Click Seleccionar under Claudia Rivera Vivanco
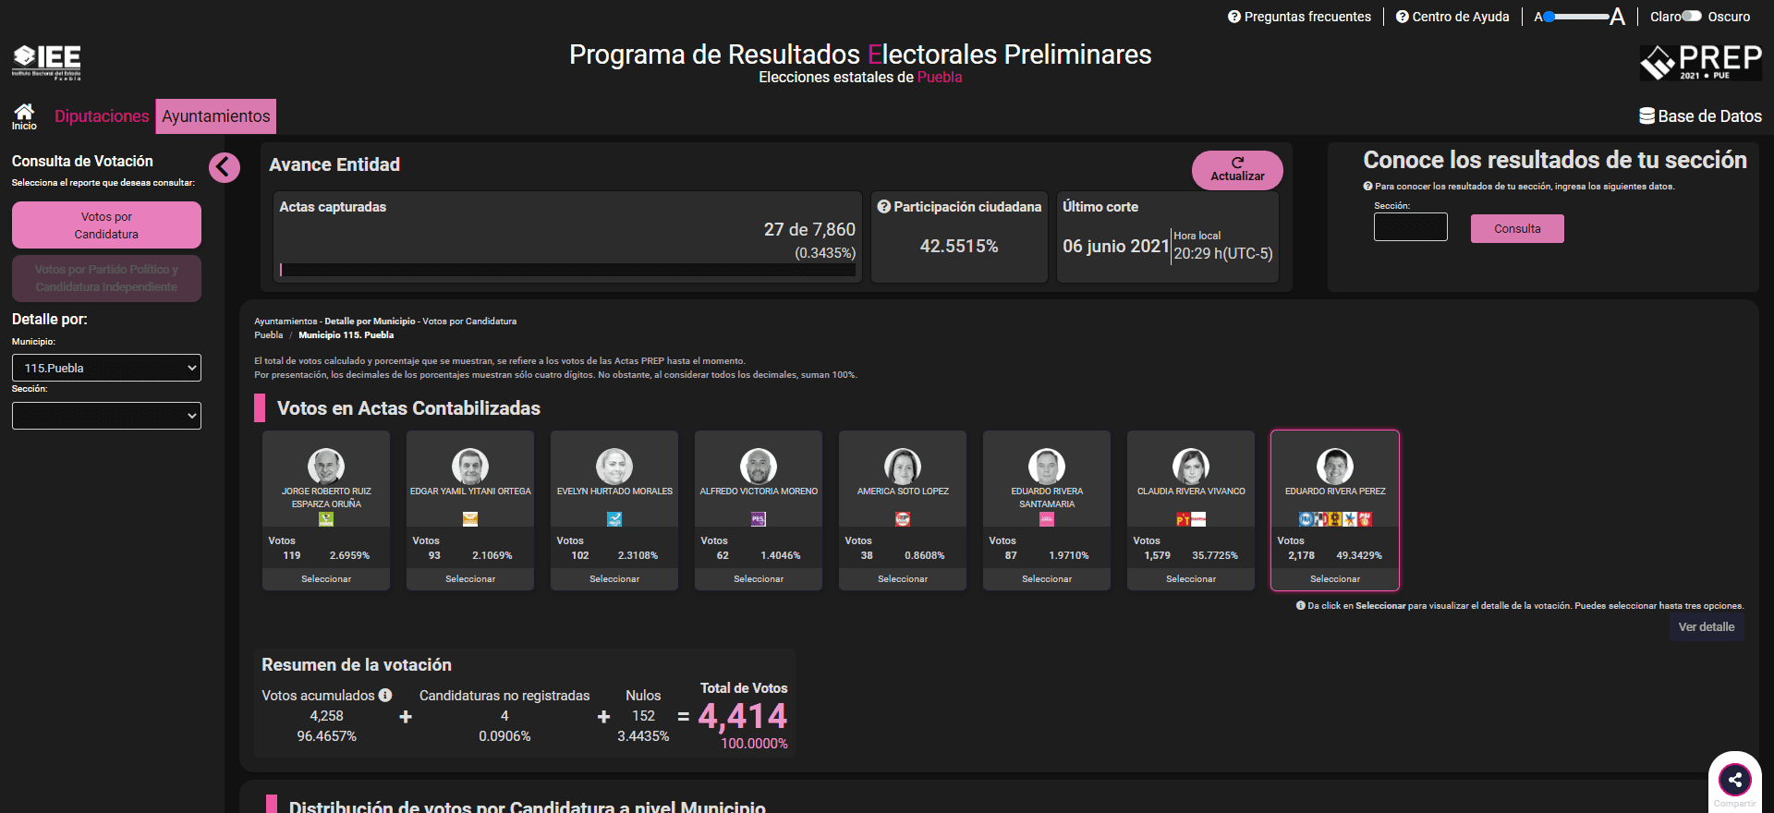 (1190, 579)
